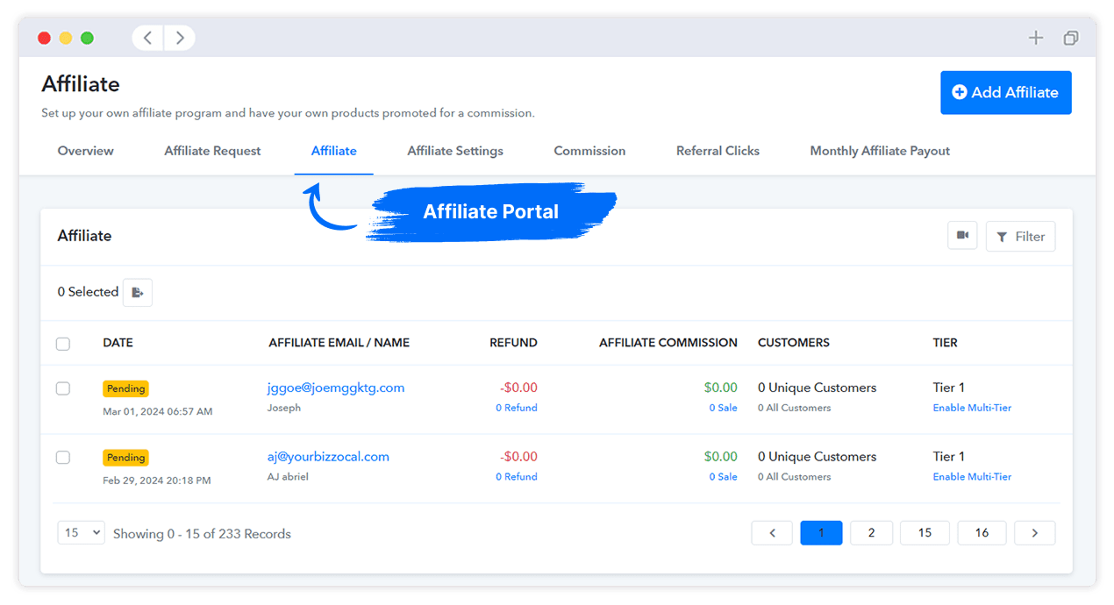Open the Filter panel via funnel icon
Viewport: 1114px width, 605px height.
[1020, 236]
